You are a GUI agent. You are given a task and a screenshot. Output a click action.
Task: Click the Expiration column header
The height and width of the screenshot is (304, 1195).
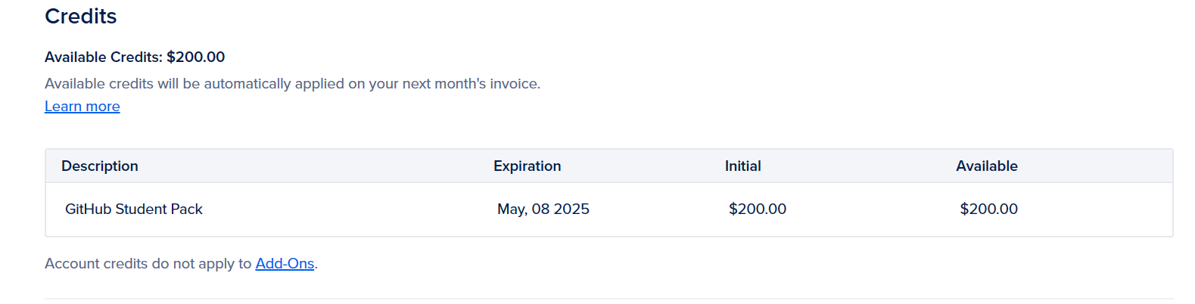point(527,166)
